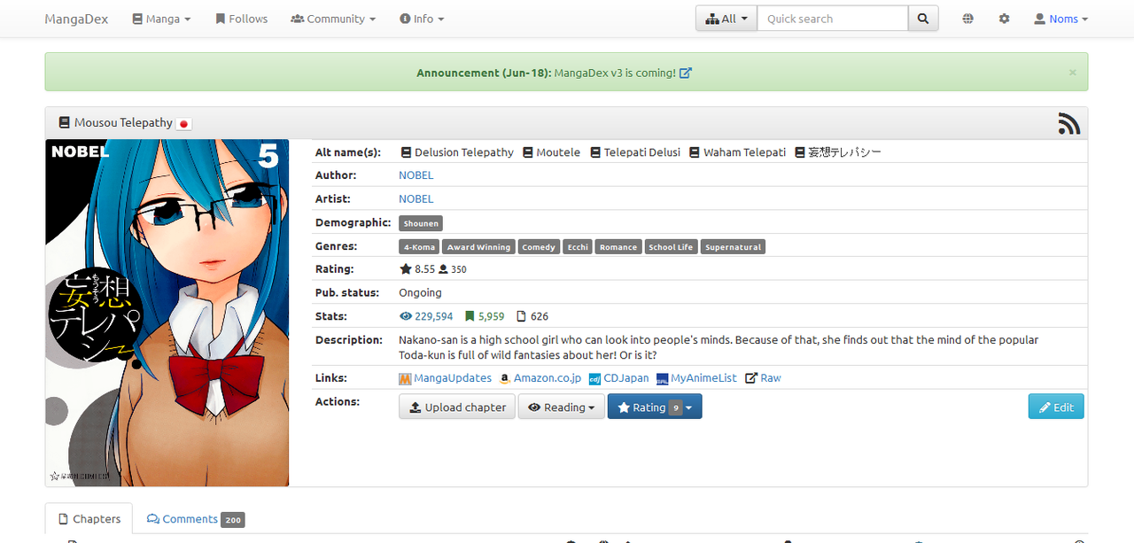The image size is (1134, 543).
Task: Select the Award Winning genre tag
Action: click(478, 247)
